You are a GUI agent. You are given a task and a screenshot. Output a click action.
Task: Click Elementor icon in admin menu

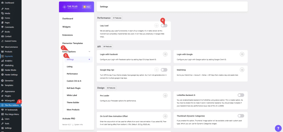pyautogui.click(x=2, y=81)
